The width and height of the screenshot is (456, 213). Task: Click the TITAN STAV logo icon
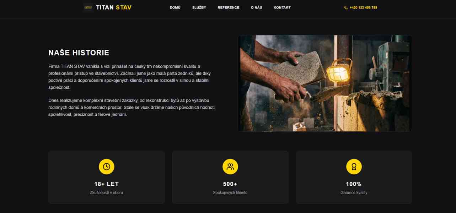(88, 7)
